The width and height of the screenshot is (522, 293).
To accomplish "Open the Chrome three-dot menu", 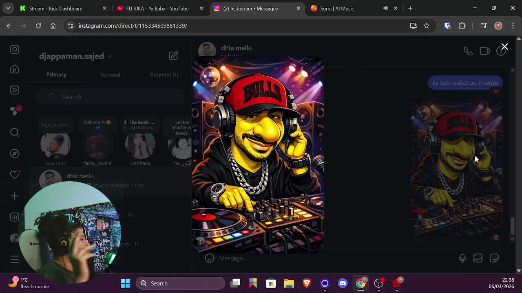I will (513, 26).
